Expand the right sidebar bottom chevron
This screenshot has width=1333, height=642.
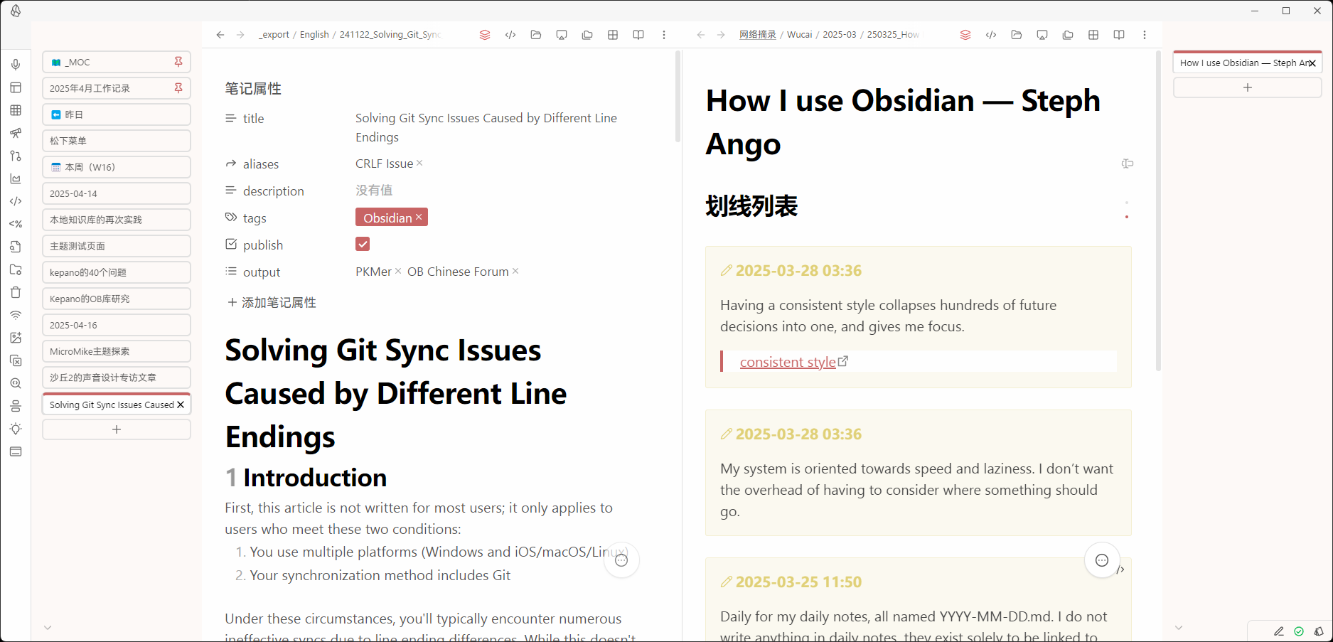pyautogui.click(x=1179, y=628)
